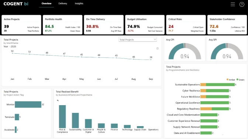The image size is (248, 139).
Task: Click the Finance column
Action: tap(114, 126)
